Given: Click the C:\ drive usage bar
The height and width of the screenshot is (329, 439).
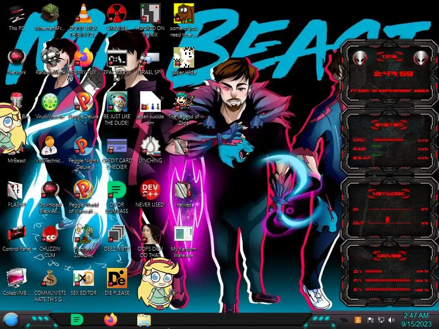Looking at the screenshot, I should (374, 271).
